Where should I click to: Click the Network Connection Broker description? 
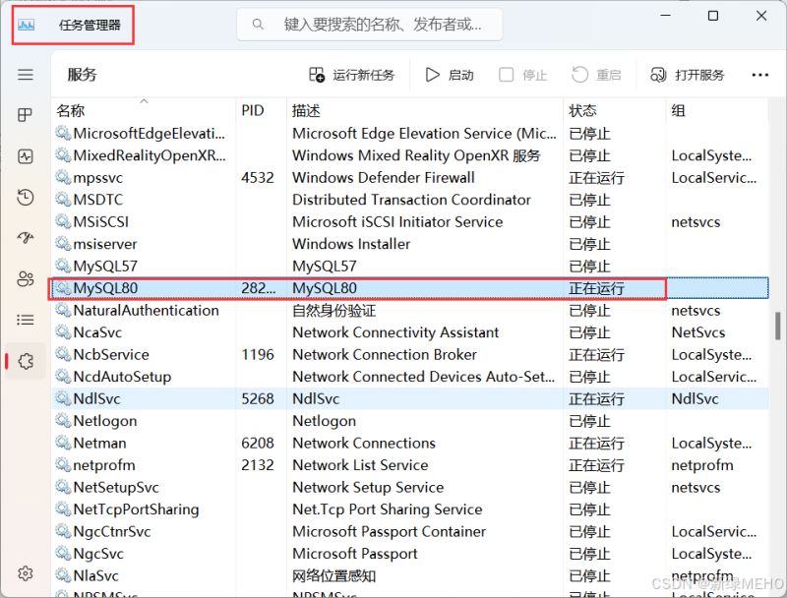385,354
